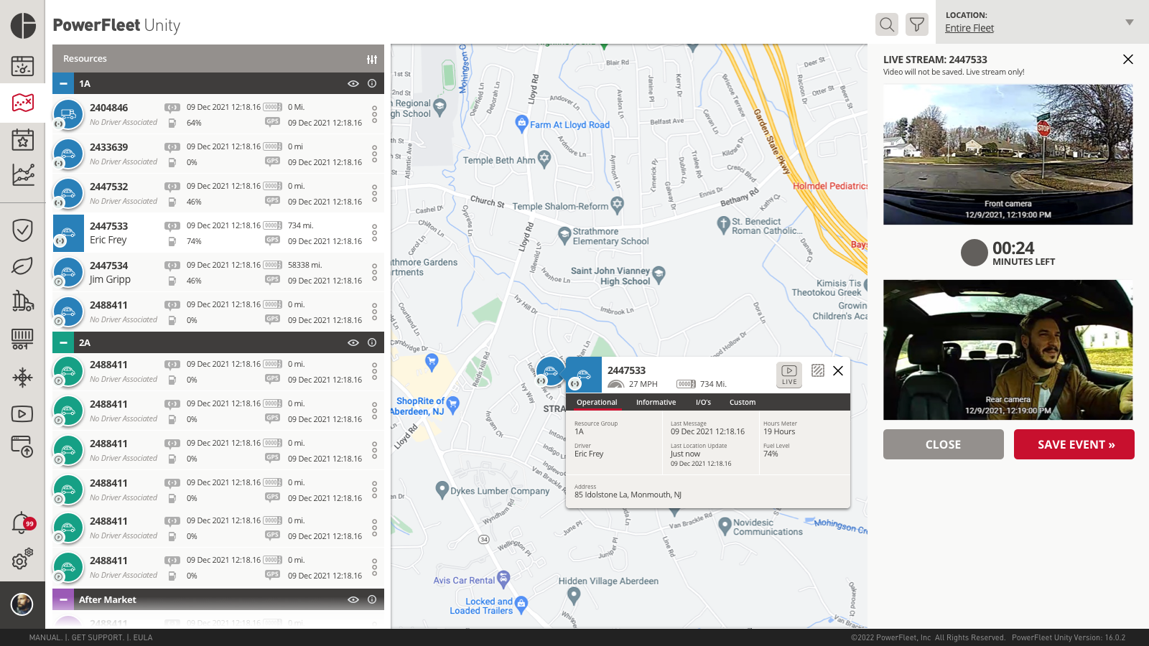The width and height of the screenshot is (1149, 646).
Task: Select vehicle 2447533 Eric Frey row
Action: click(218, 233)
